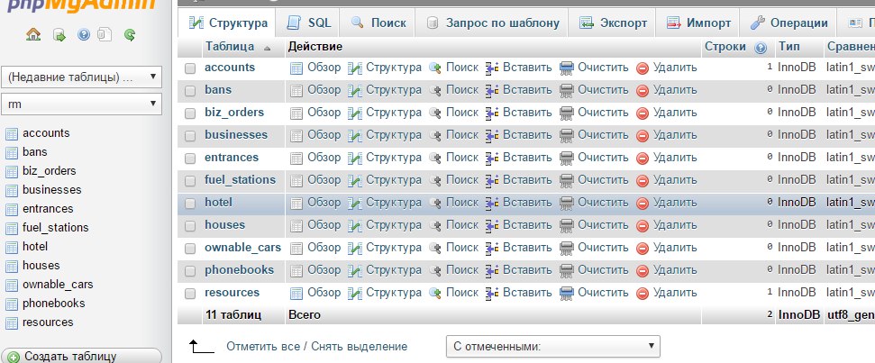The image size is (875, 363).
Task: Click the 11 таблиц summary text
Action: [233, 314]
